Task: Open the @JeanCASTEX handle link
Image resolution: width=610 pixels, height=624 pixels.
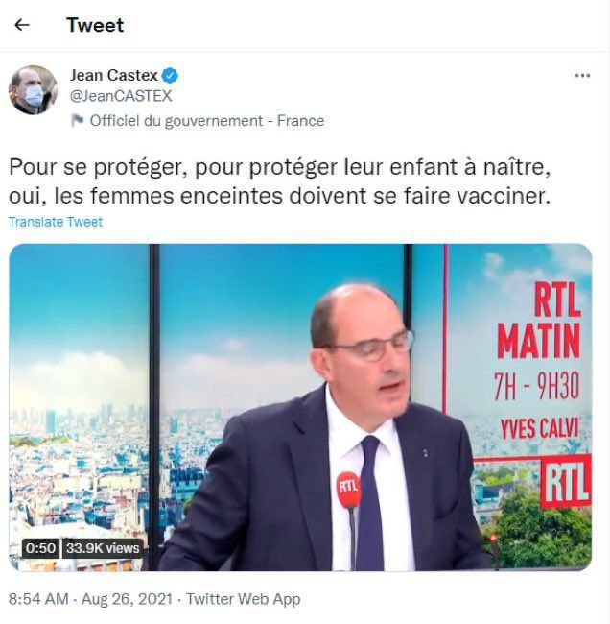Action: click(121, 96)
